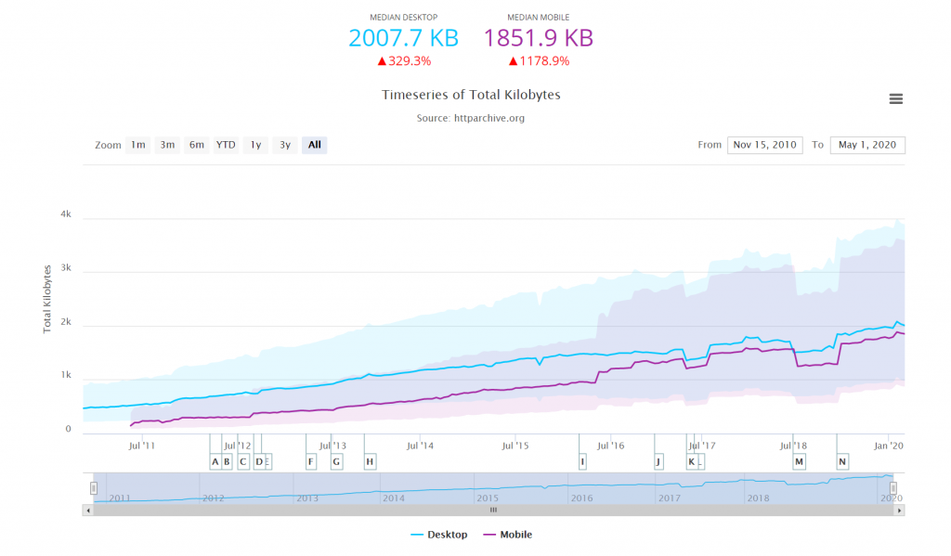951x556 pixels.
Task: Click timeline flag H
Action: (370, 462)
